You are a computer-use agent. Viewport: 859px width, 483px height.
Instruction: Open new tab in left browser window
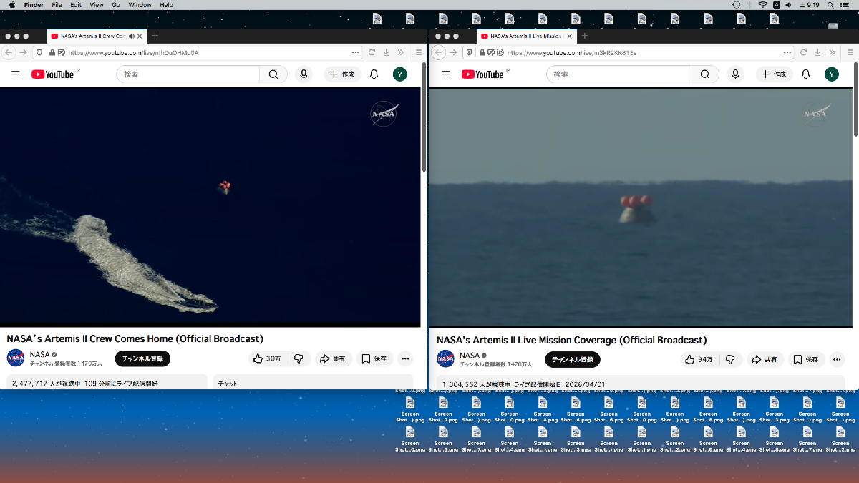point(155,36)
